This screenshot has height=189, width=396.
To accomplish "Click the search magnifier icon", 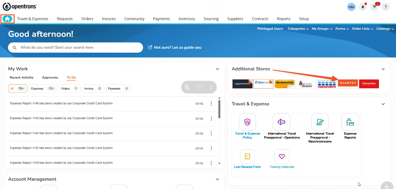I will tap(15, 48).
